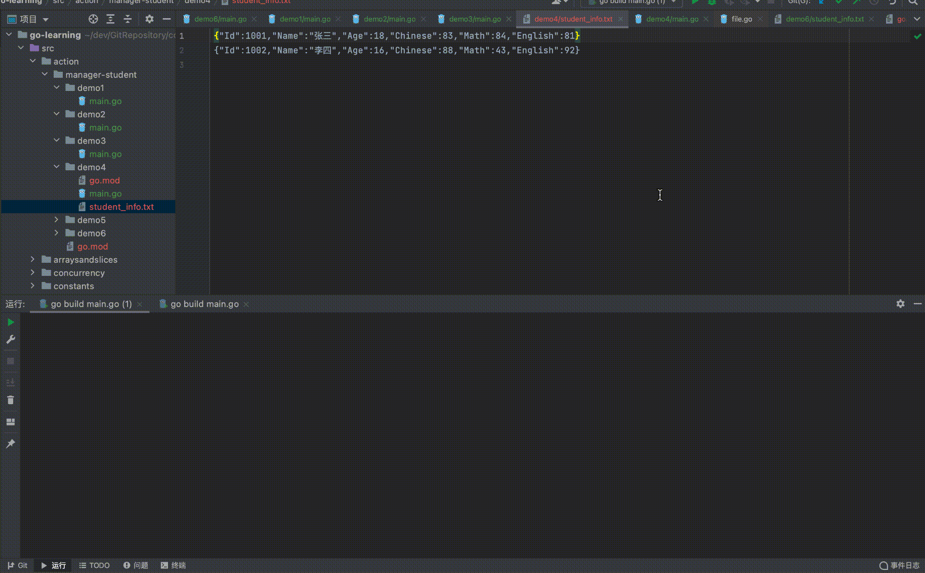
Task: Open main.go under demo1
Action: tap(105, 101)
